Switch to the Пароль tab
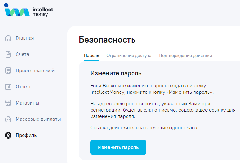The width and height of the screenshot is (240, 163). pyautogui.click(x=91, y=56)
